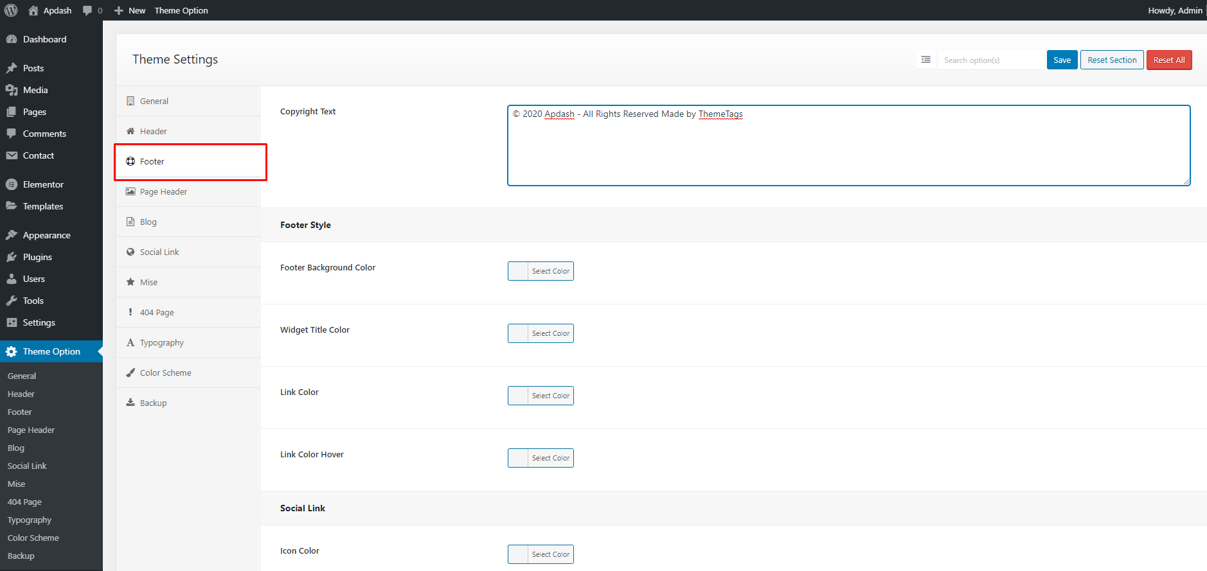Click the expand all sections icon

point(925,60)
